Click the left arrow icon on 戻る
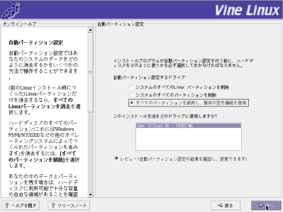 tap(221, 206)
